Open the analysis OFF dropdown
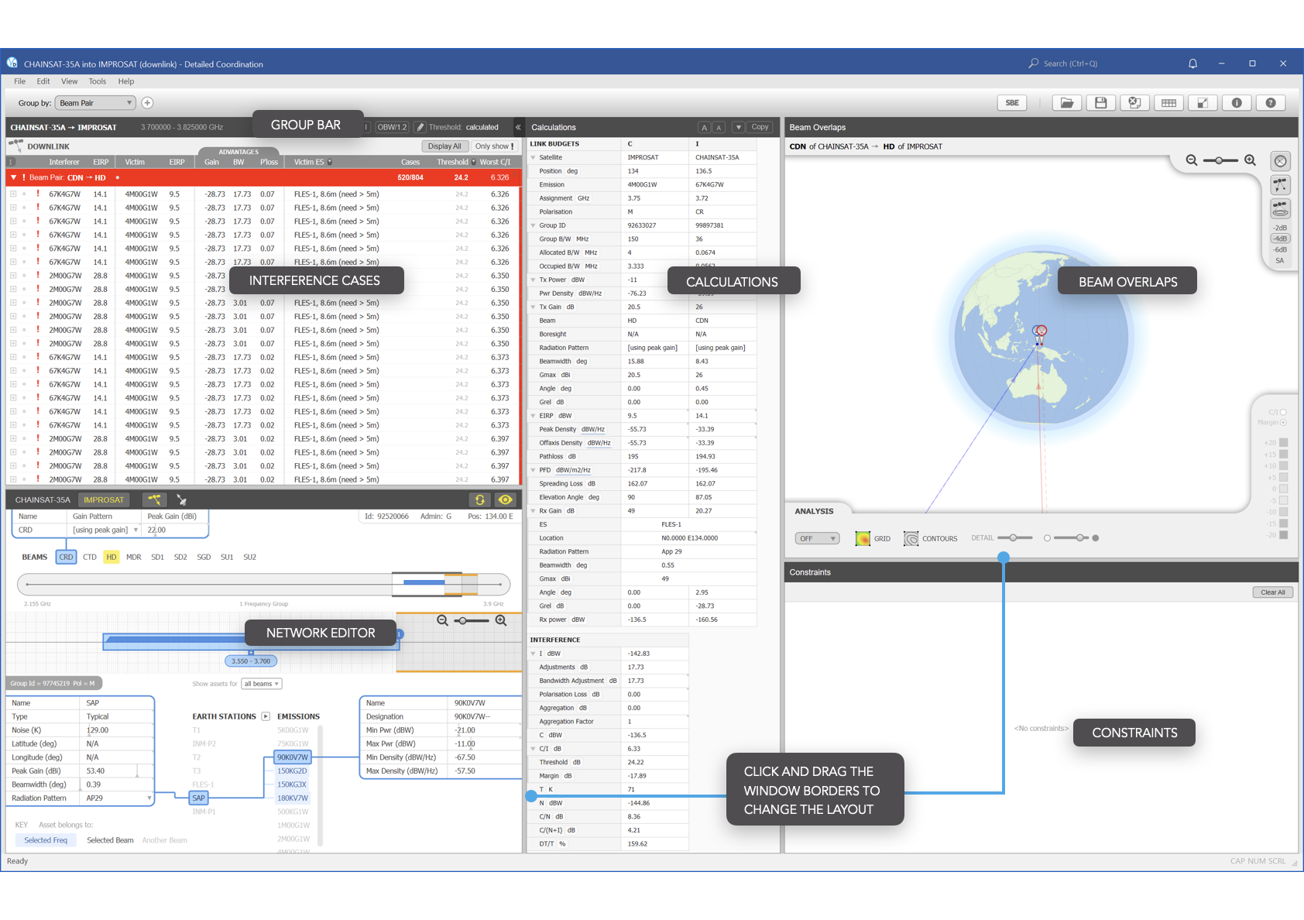 [817, 538]
